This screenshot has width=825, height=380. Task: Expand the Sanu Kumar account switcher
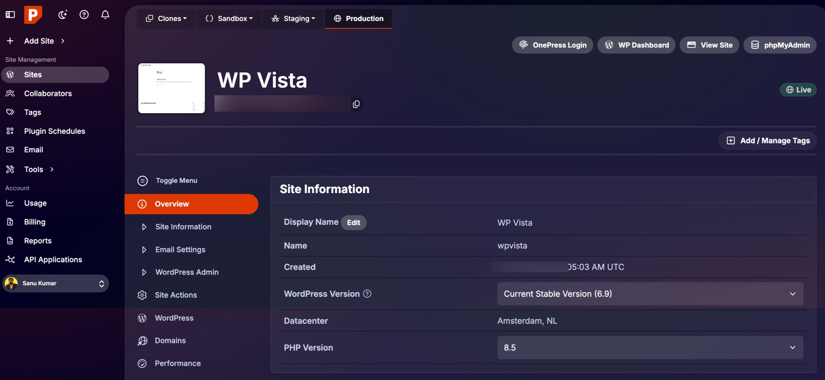click(56, 283)
